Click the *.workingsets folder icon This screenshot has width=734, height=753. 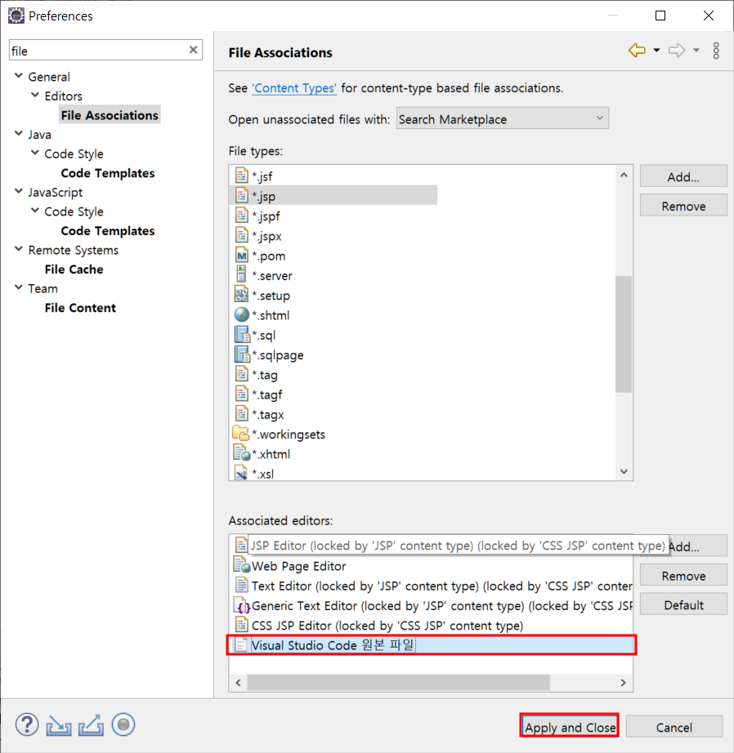(240, 433)
